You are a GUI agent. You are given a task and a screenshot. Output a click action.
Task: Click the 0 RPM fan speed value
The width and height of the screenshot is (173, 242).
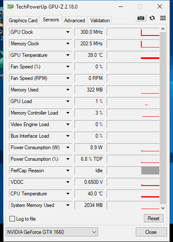point(89,78)
